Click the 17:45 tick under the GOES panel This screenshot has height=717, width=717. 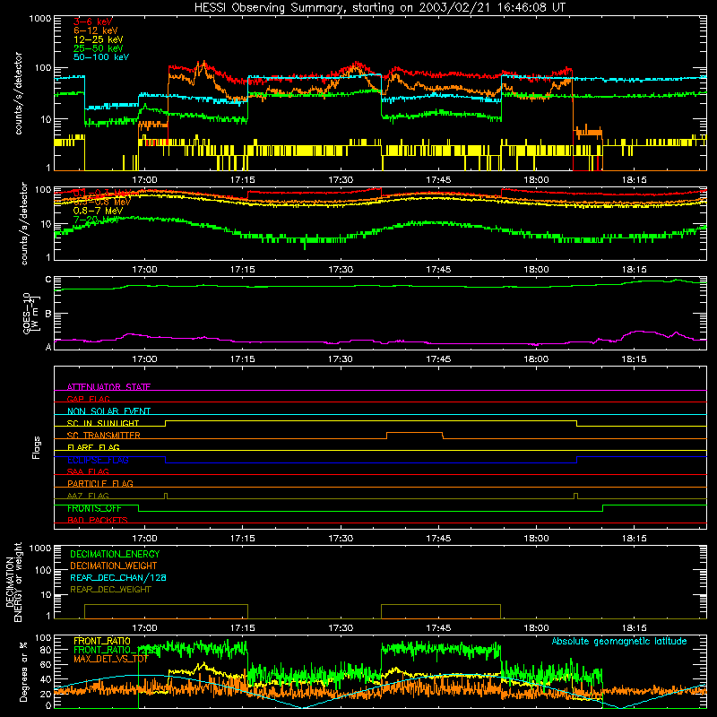[438, 359]
